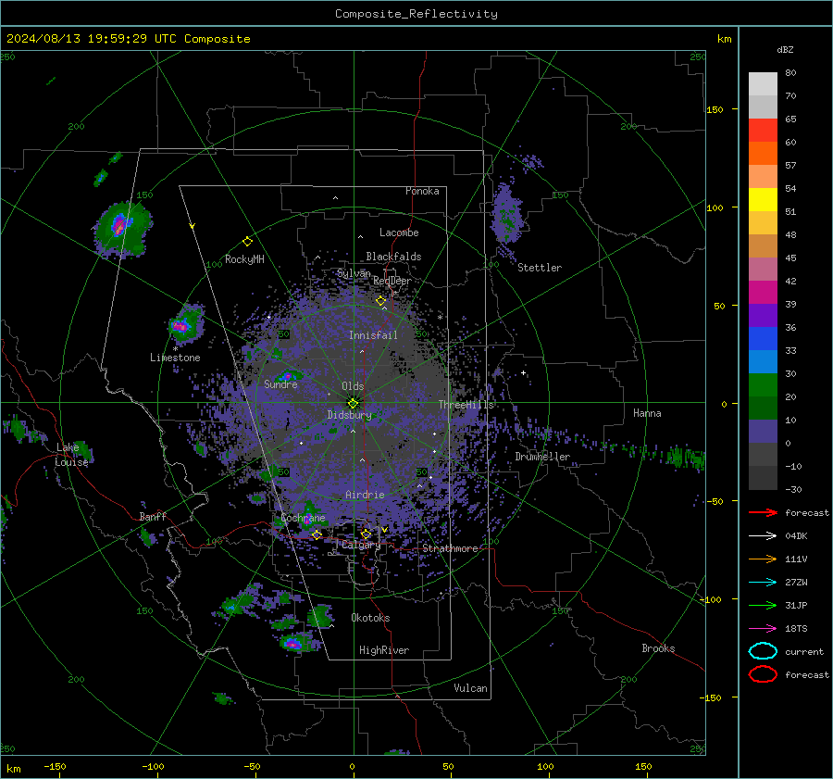
Task: Click the HighRiver town label
Action: tap(384, 650)
